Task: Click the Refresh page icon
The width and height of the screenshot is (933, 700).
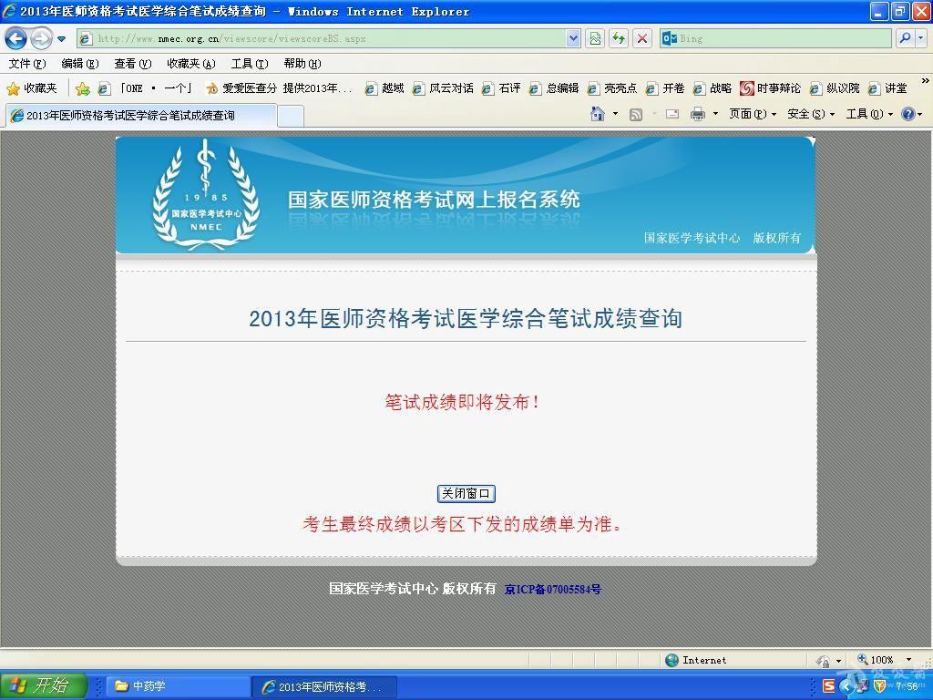Action: [619, 38]
